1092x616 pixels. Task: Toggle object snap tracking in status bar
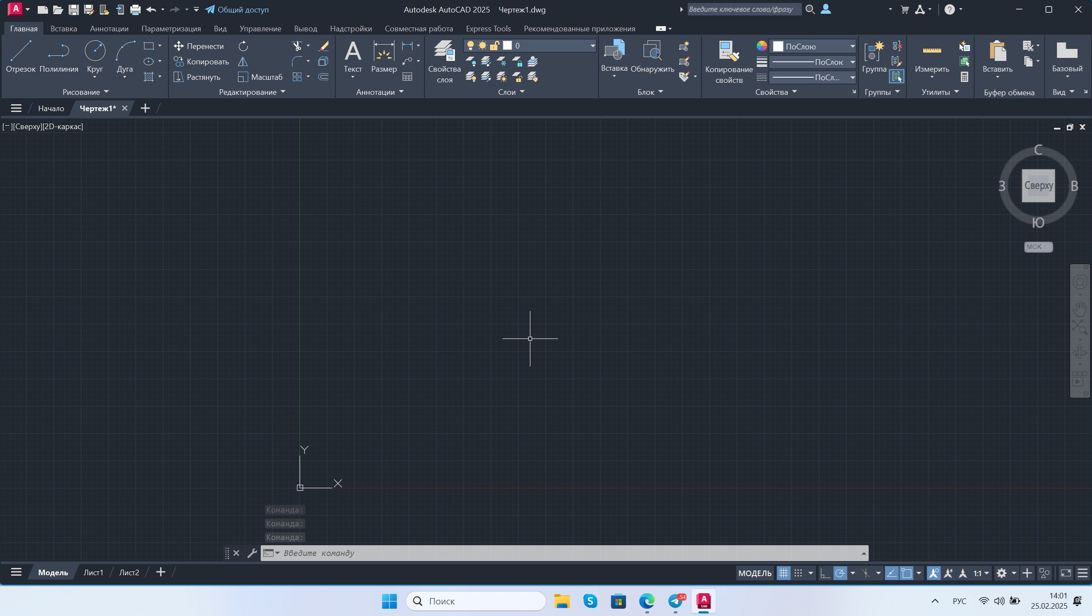pos(891,573)
